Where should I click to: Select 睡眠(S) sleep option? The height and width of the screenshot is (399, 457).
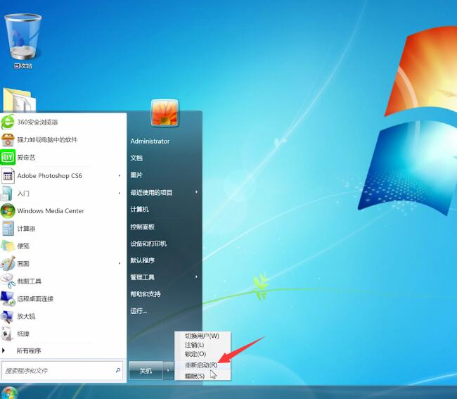(194, 376)
